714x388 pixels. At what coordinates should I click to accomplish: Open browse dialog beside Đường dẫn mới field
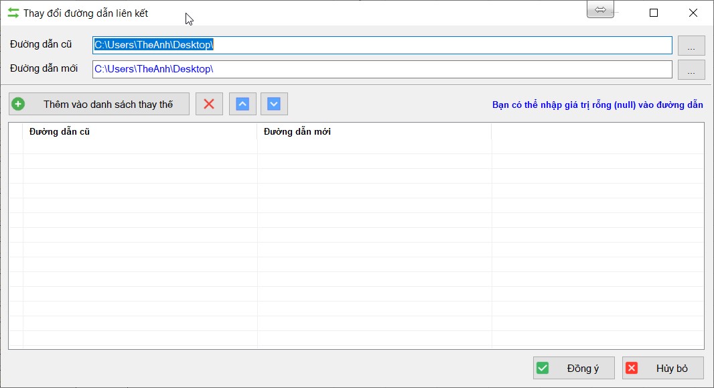pyautogui.click(x=691, y=70)
